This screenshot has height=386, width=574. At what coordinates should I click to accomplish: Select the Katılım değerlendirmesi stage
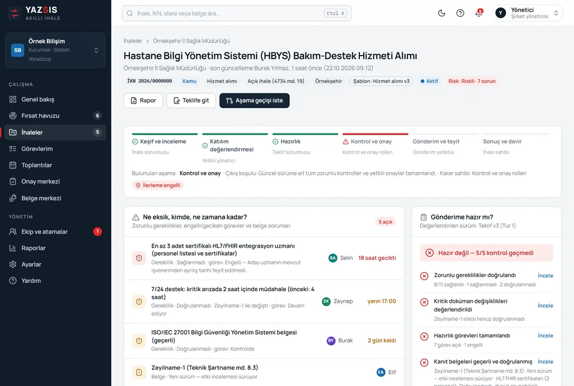click(x=235, y=149)
